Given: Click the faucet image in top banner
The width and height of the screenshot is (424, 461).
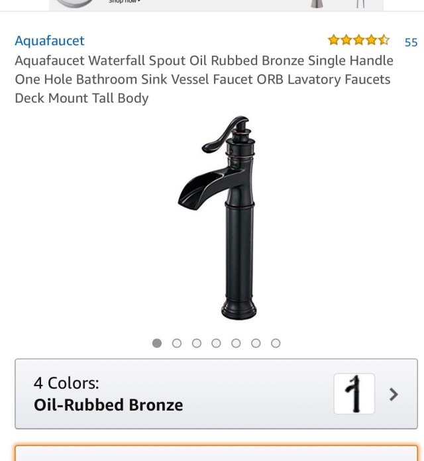Looking at the screenshot, I should pos(317,4).
